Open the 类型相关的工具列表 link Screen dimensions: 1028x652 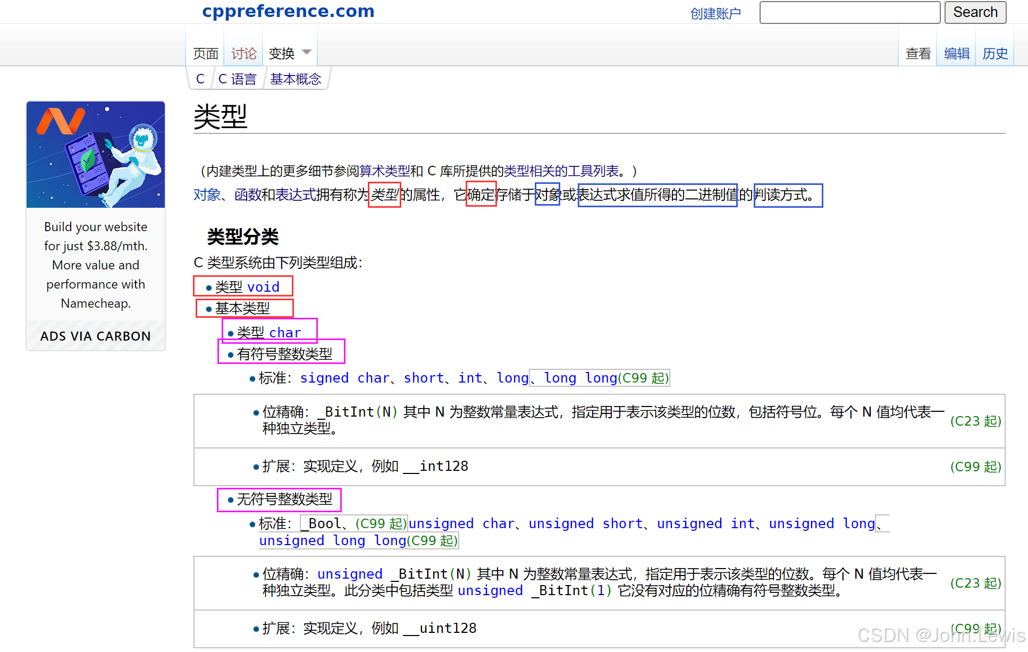(561, 171)
